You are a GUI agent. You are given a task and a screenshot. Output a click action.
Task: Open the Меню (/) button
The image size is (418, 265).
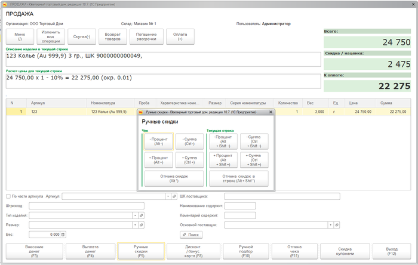20,37
